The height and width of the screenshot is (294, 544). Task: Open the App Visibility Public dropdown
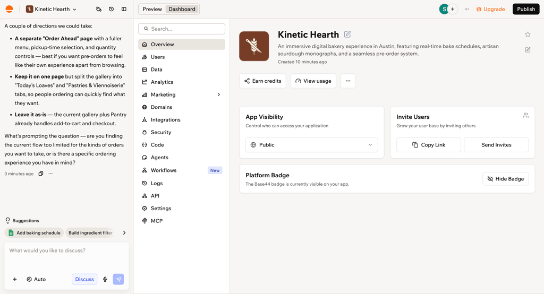(311, 145)
